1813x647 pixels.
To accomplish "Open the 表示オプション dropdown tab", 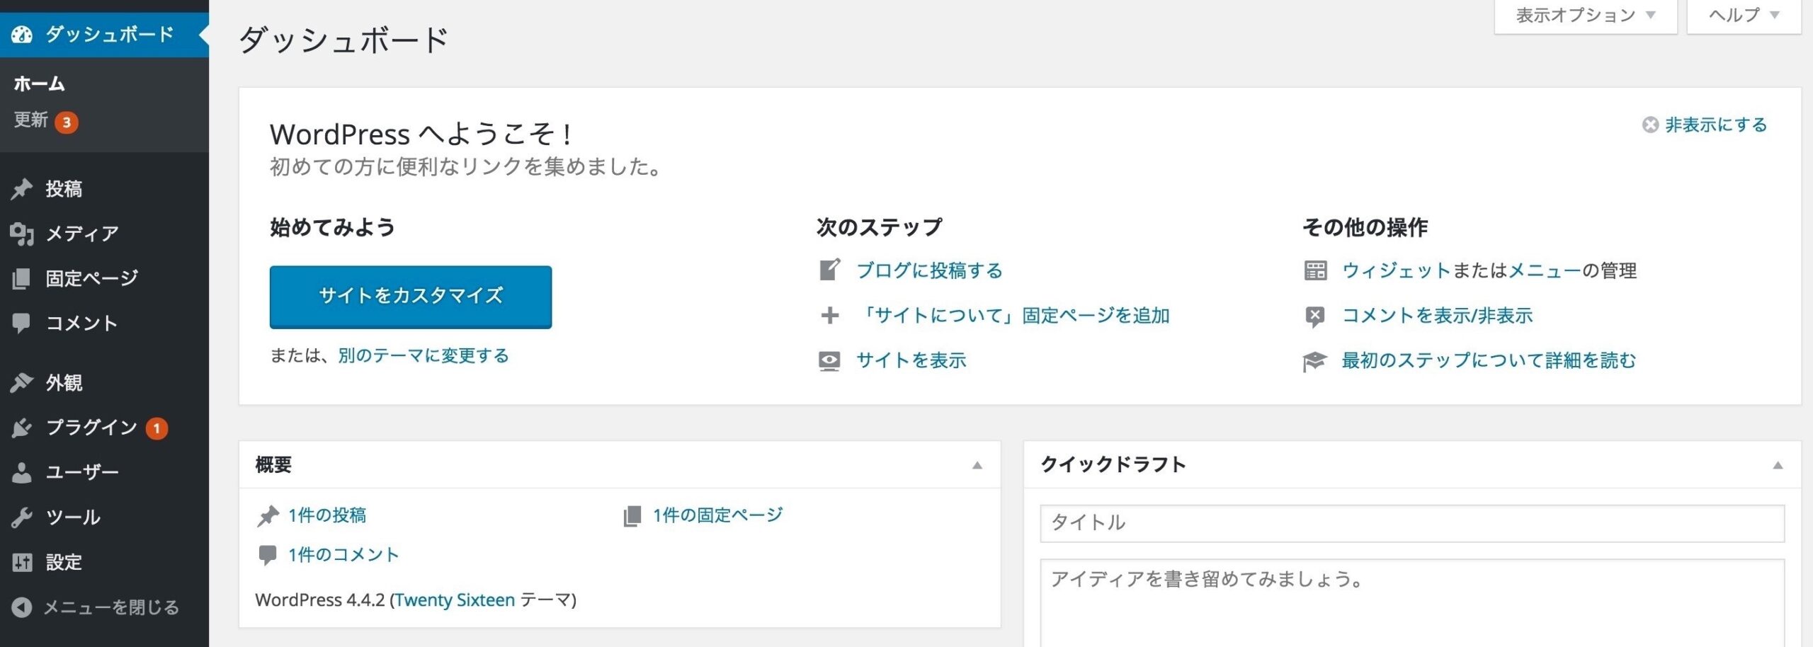I will (x=1586, y=16).
